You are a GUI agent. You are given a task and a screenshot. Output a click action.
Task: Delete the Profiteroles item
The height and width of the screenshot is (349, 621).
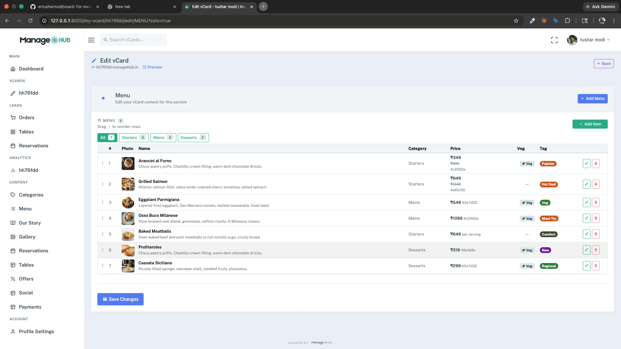coord(596,250)
